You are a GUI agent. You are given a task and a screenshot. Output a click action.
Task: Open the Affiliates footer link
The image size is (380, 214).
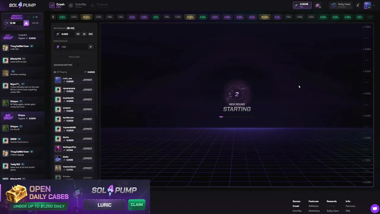coord(313,206)
